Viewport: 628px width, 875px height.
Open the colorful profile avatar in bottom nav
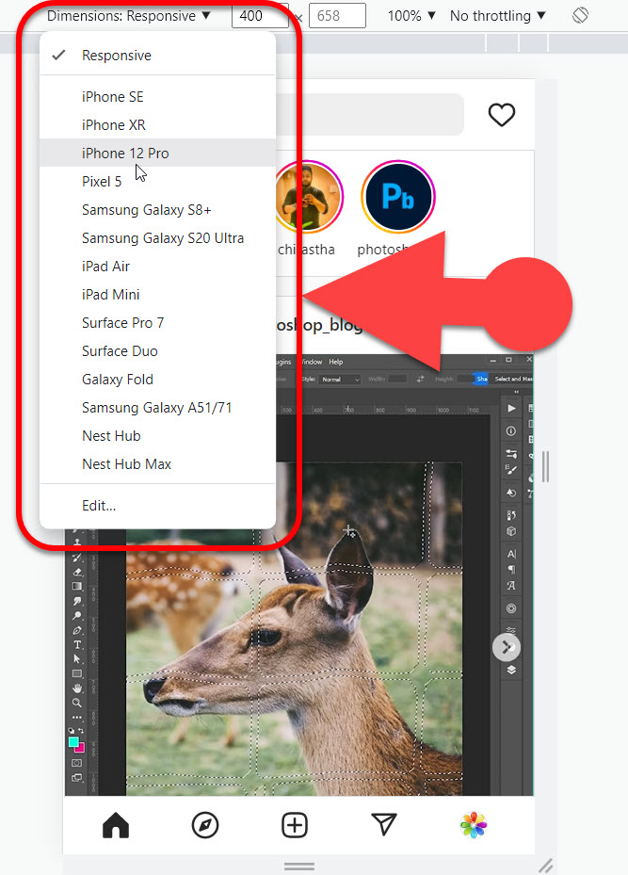474,825
